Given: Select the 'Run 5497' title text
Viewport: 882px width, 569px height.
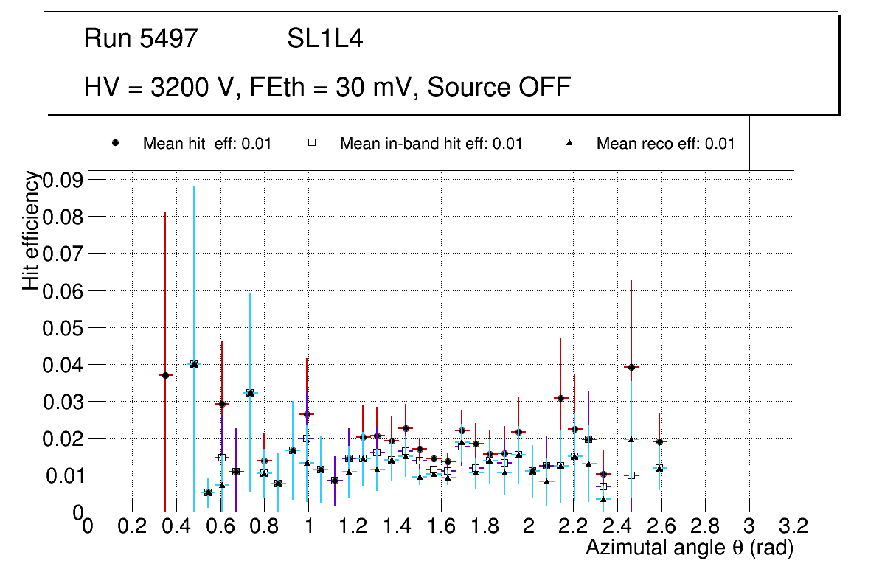Looking at the screenshot, I should [x=141, y=39].
